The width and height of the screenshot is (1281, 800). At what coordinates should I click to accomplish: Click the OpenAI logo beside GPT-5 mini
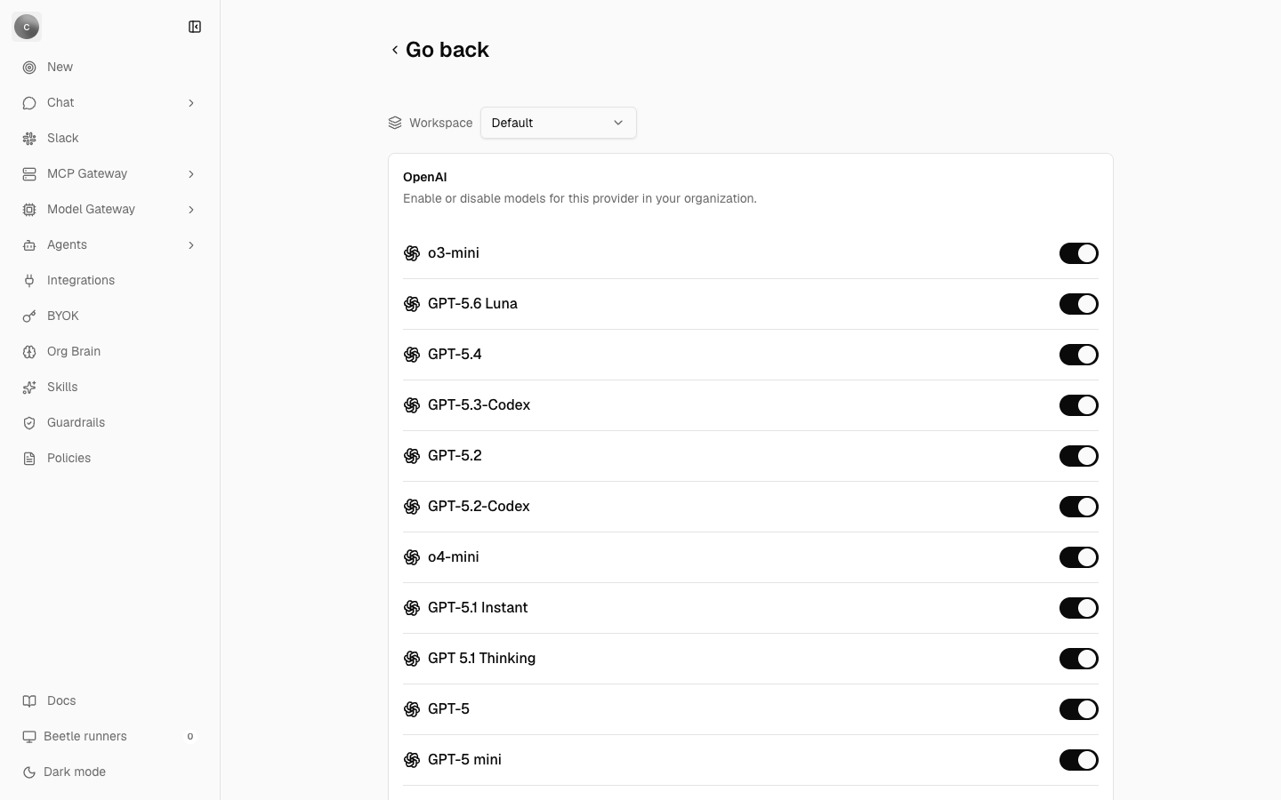412,760
